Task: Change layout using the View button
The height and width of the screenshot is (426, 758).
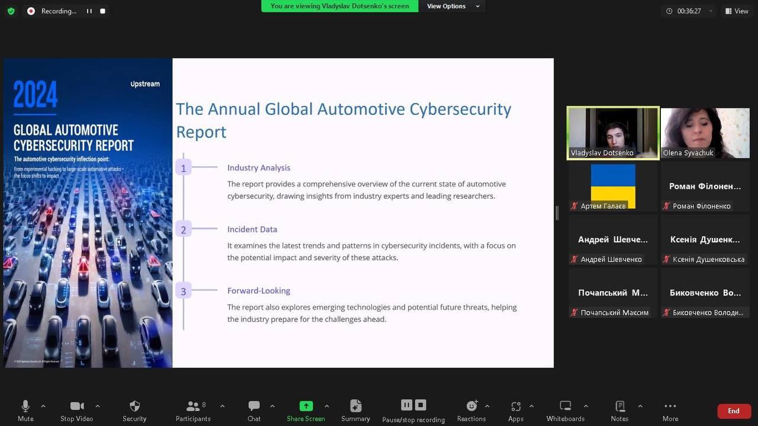Action: click(738, 11)
